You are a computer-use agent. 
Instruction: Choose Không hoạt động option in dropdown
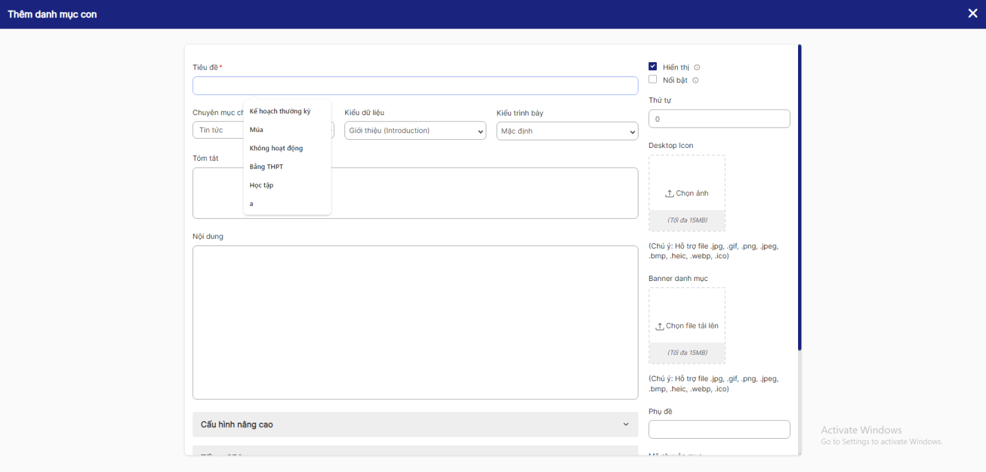click(x=276, y=149)
